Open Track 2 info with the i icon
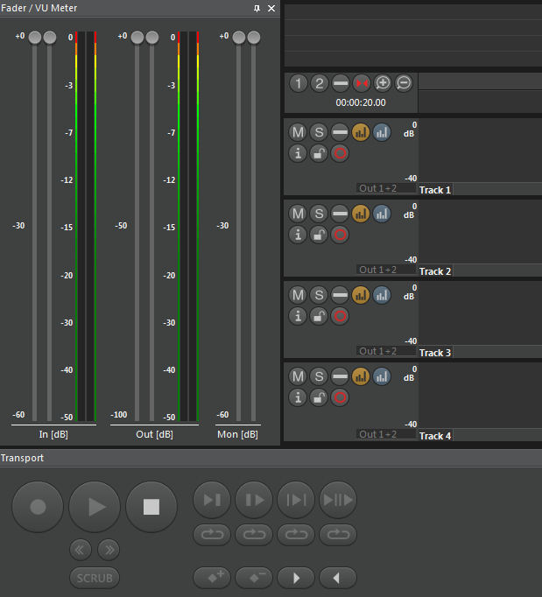Screen dimensions: 542x597 (298, 235)
